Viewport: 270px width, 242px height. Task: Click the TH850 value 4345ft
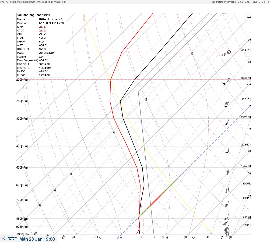coord(44,71)
